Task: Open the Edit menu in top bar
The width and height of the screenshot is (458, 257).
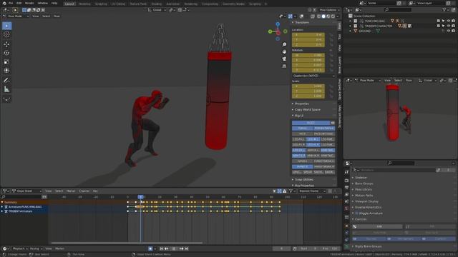Action: coord(19,3)
